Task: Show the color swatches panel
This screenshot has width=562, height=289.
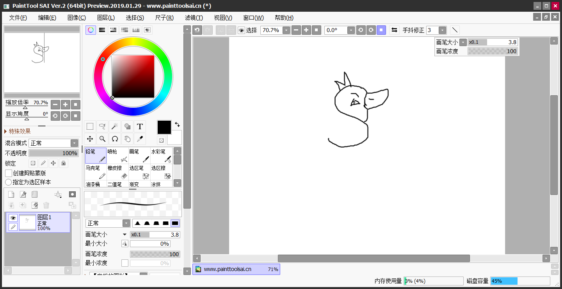Action: (x=136, y=30)
